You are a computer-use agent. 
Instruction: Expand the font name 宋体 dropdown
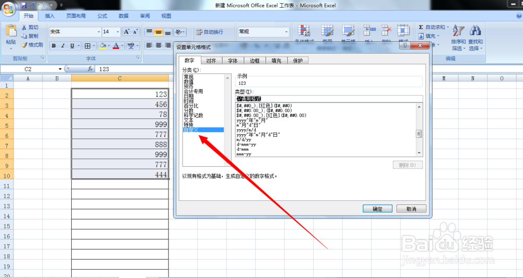click(99, 32)
